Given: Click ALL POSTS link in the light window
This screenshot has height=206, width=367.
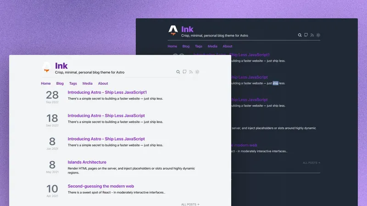Looking at the screenshot, I should pyautogui.click(x=190, y=204).
